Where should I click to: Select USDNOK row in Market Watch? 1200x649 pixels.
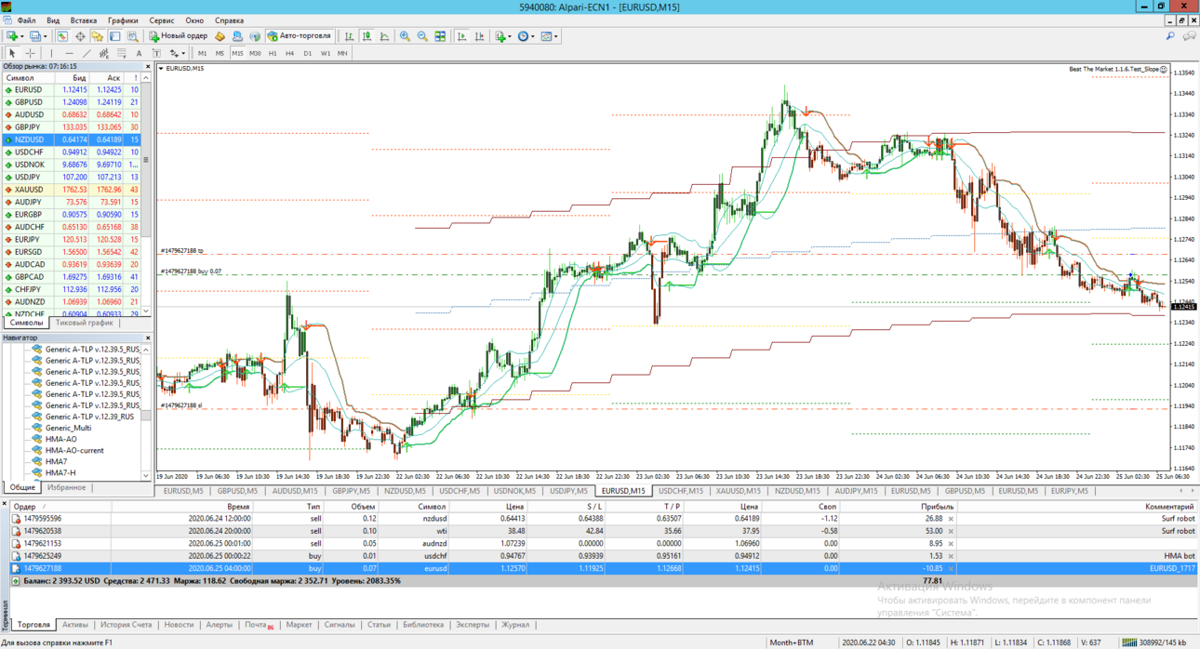72,165
